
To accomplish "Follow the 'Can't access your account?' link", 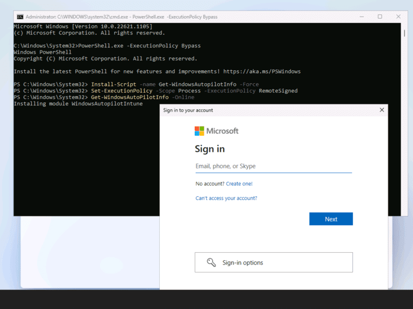I will [226, 198].
